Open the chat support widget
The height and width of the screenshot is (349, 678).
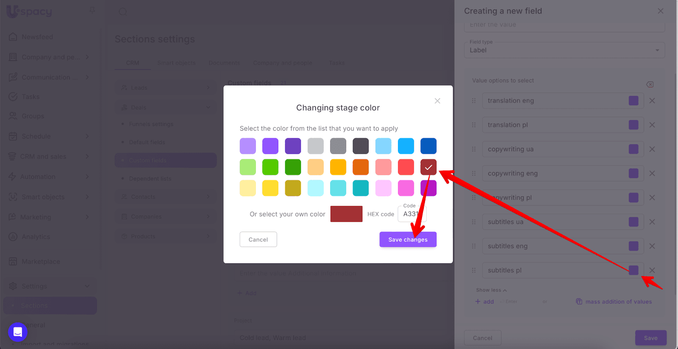(x=18, y=332)
